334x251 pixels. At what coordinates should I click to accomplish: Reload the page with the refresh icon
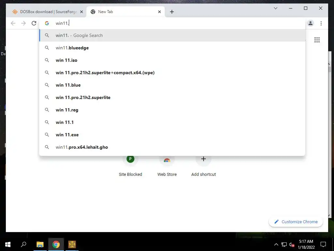(x=34, y=23)
